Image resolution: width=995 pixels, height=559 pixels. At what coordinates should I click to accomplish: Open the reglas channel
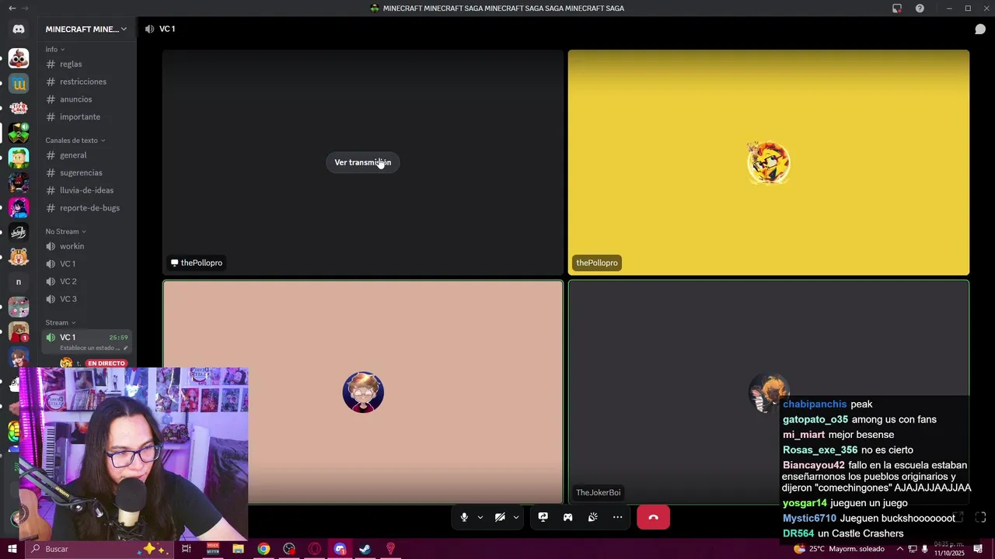(x=87, y=64)
